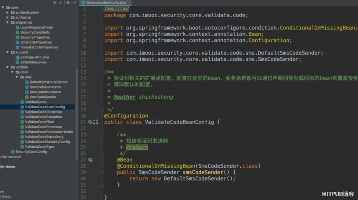Click the @return Javadoc tag
358x200 pixels.
click(x=137, y=147)
